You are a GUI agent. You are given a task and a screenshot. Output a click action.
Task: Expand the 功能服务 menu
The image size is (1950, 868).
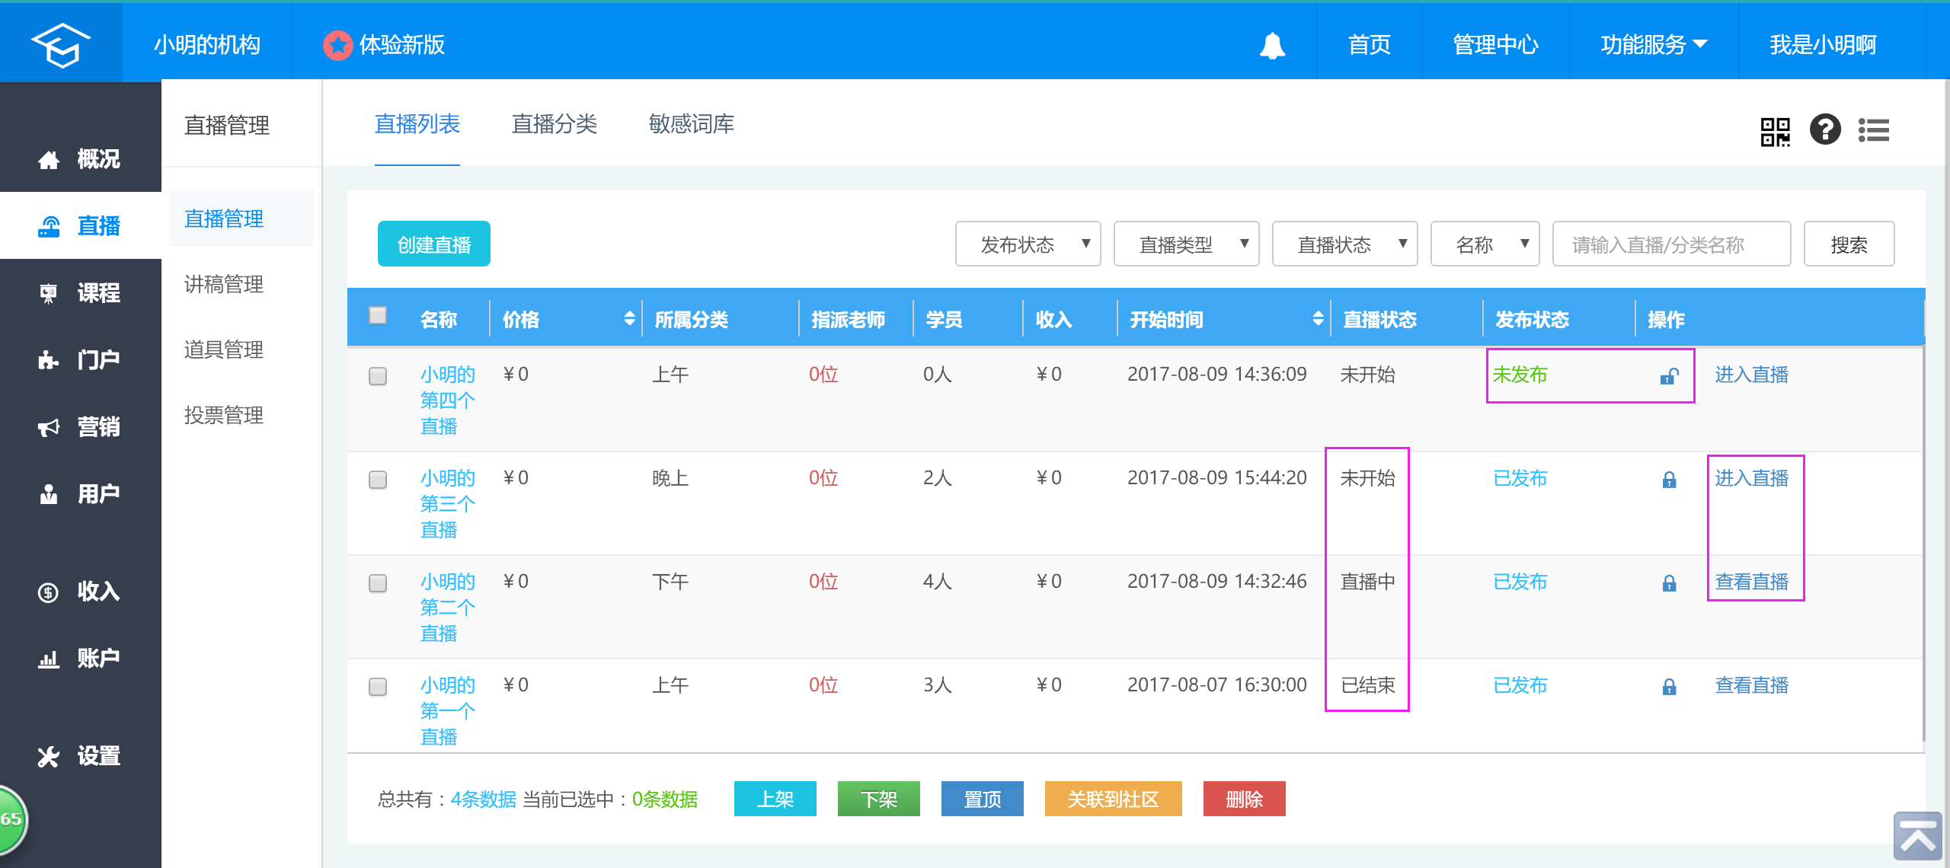[x=1653, y=45]
